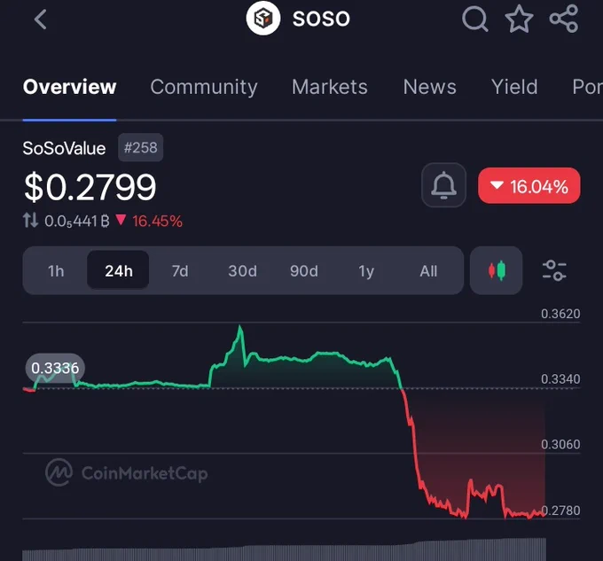Switch to candlestick chart view
This screenshot has width=603, height=561.
point(496,270)
